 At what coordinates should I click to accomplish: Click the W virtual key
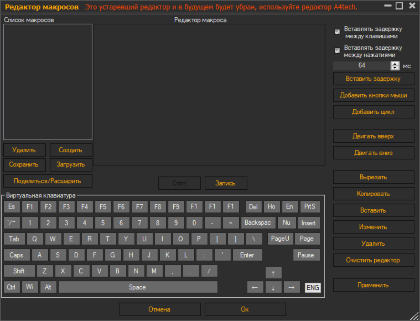53,239
